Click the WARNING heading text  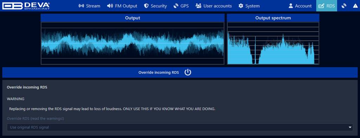coord(15,99)
